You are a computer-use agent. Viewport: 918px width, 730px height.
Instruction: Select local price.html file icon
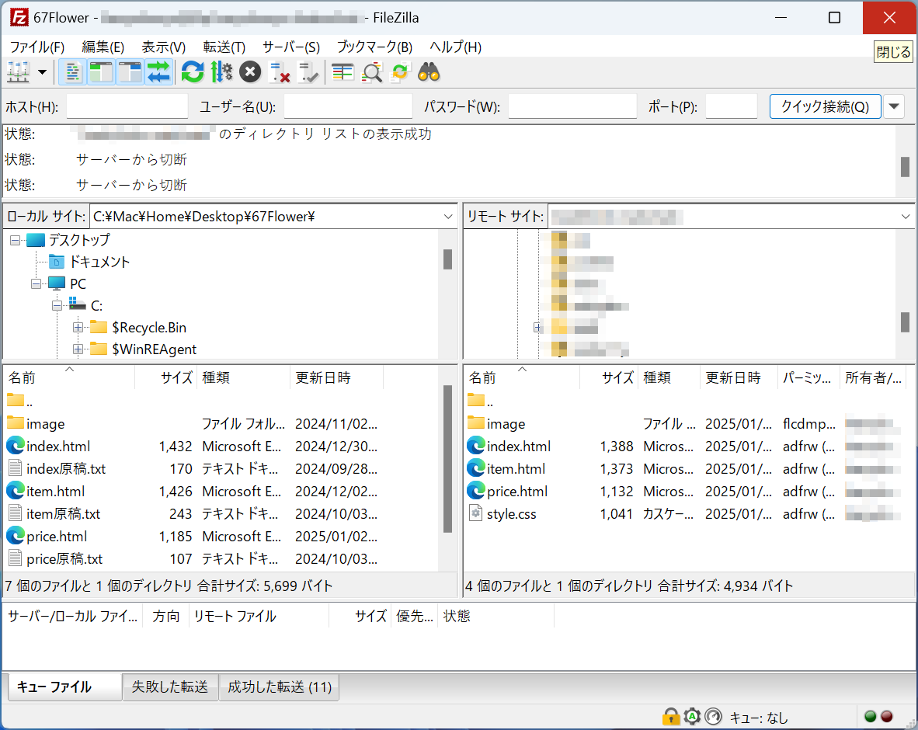pyautogui.click(x=16, y=536)
